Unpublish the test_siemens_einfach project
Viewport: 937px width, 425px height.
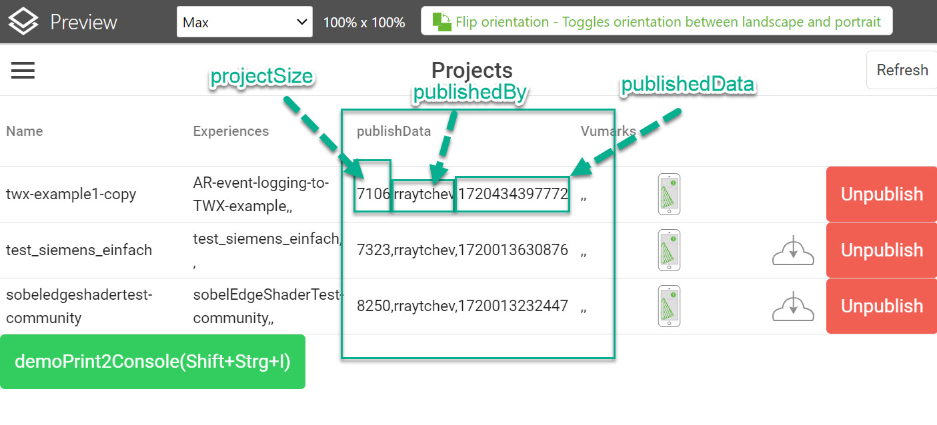(881, 250)
